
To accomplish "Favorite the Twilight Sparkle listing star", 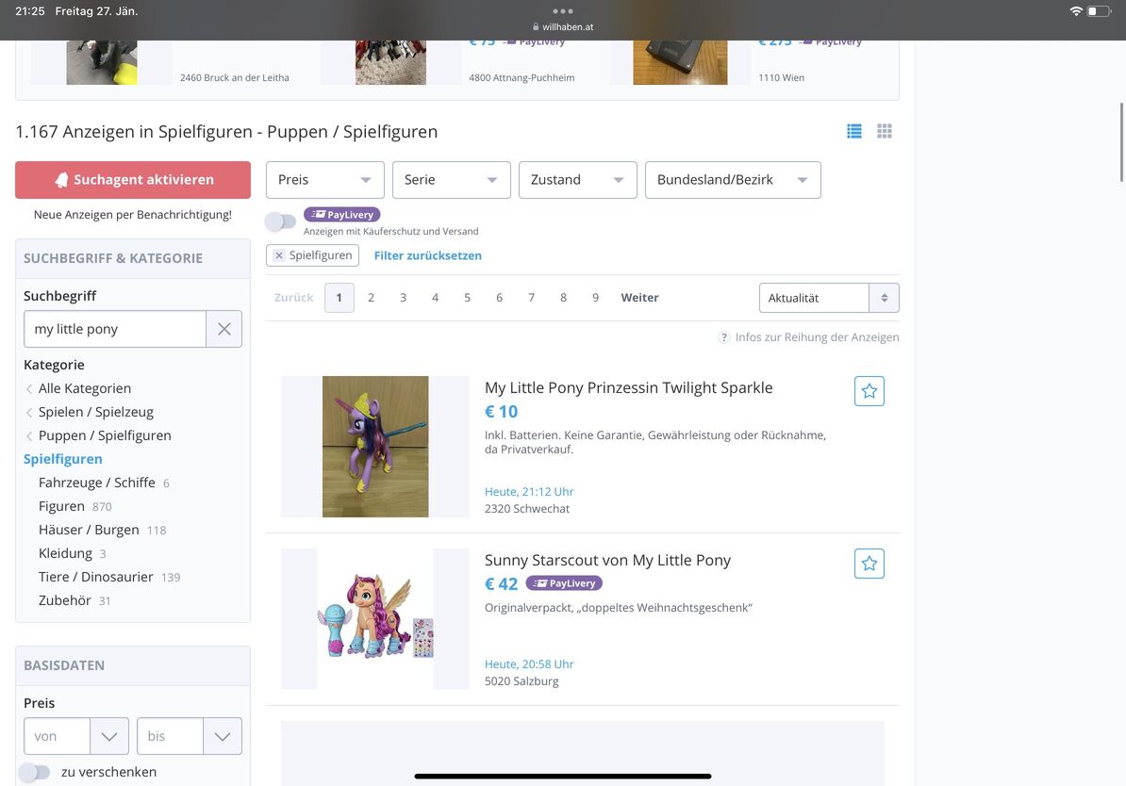I will 869,391.
